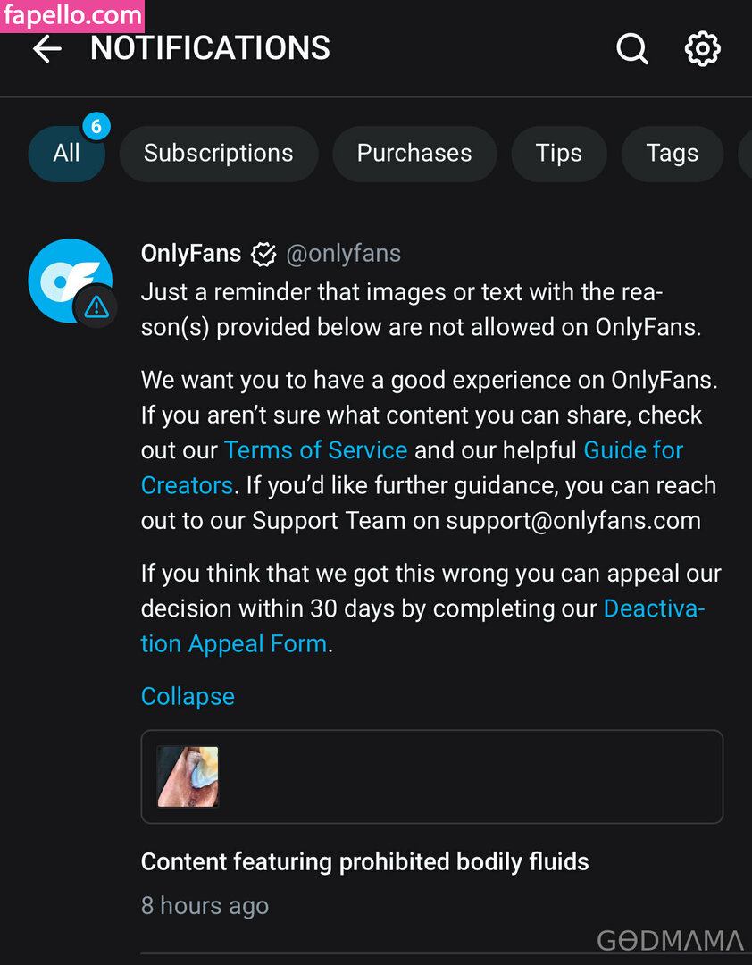
Task: Open the search icon in header
Action: tap(631, 49)
